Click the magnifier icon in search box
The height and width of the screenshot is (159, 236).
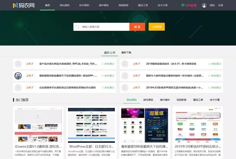77,27
